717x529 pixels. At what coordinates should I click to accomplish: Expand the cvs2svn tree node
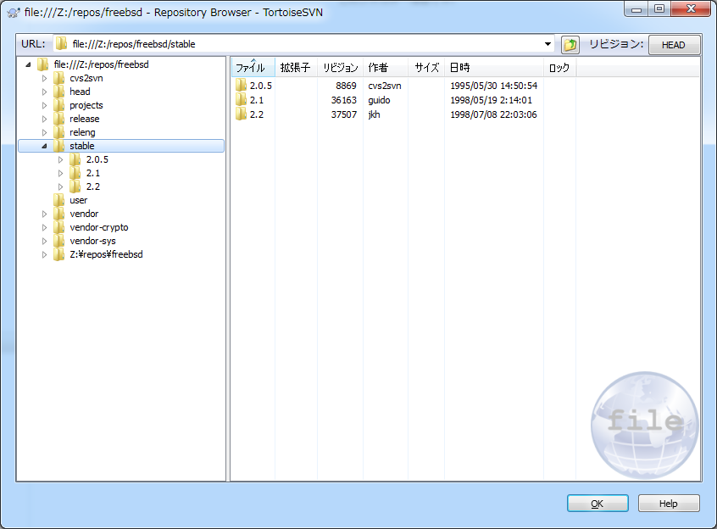[44, 78]
